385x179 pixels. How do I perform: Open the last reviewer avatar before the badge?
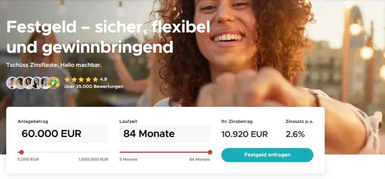click(x=45, y=83)
